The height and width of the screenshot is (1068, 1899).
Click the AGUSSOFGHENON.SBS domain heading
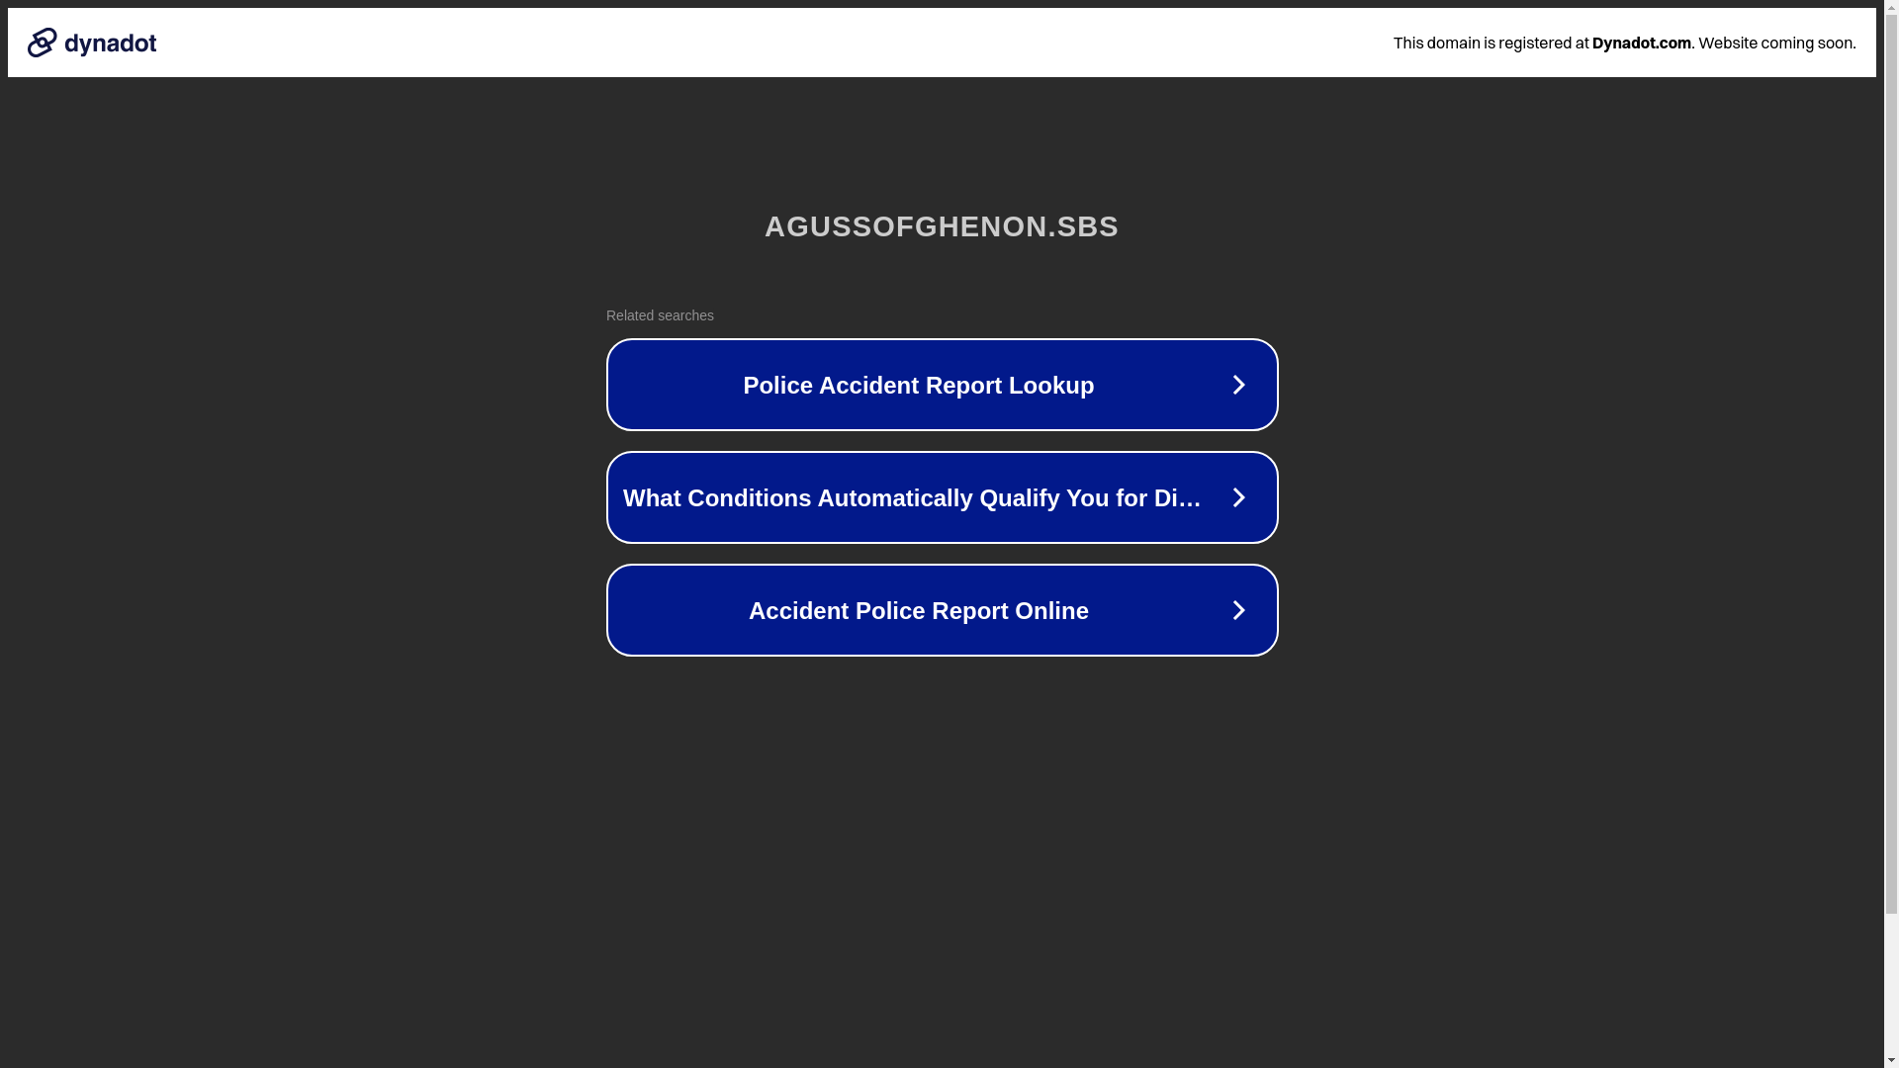click(x=942, y=226)
